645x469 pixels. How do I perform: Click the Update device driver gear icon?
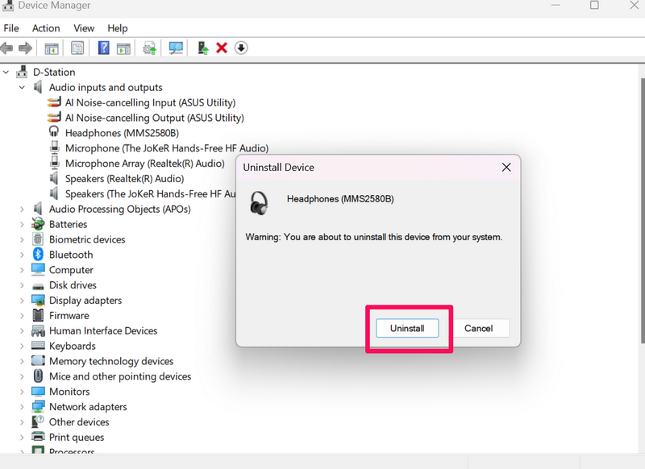(x=149, y=48)
